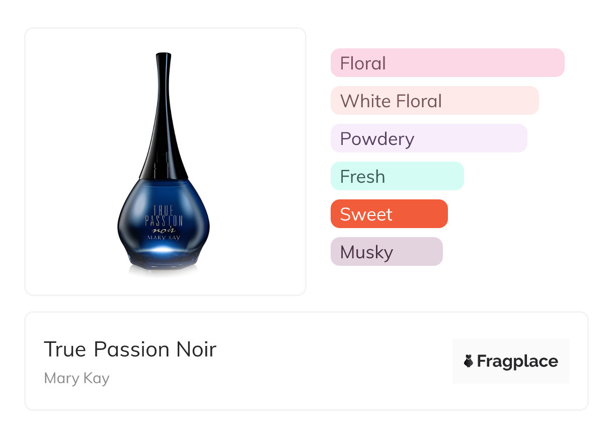Click the Mary Kay brand name below title
The height and width of the screenshot is (435, 613).
[76, 378]
